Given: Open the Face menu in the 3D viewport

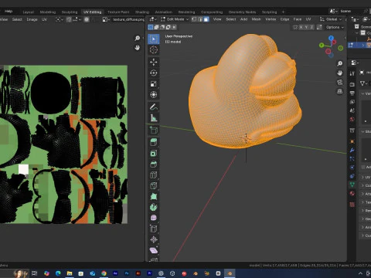Looking at the screenshot, I should pos(298,19).
